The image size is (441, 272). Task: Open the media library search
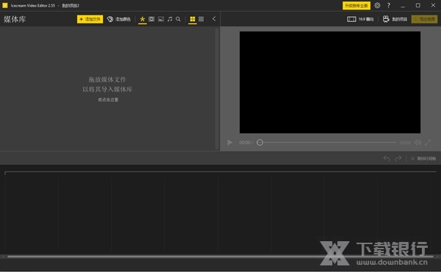[x=179, y=19]
